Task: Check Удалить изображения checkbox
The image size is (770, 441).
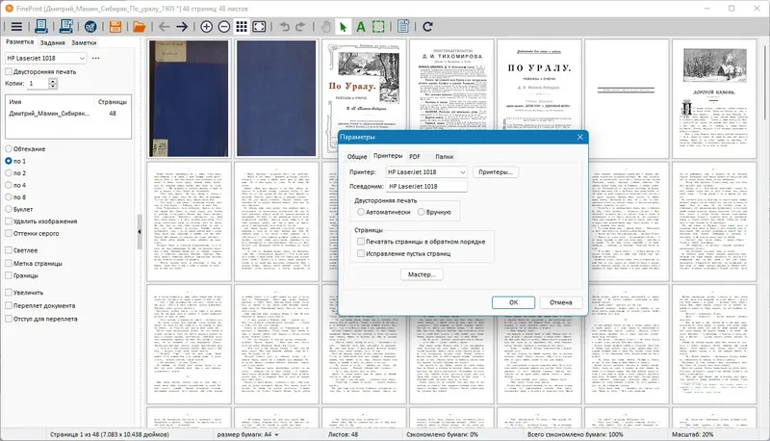Action: [x=9, y=221]
